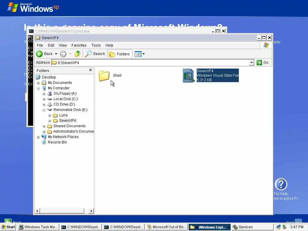308x231 pixels.
Task: Toggle the Folders pane button
Action: (119, 54)
